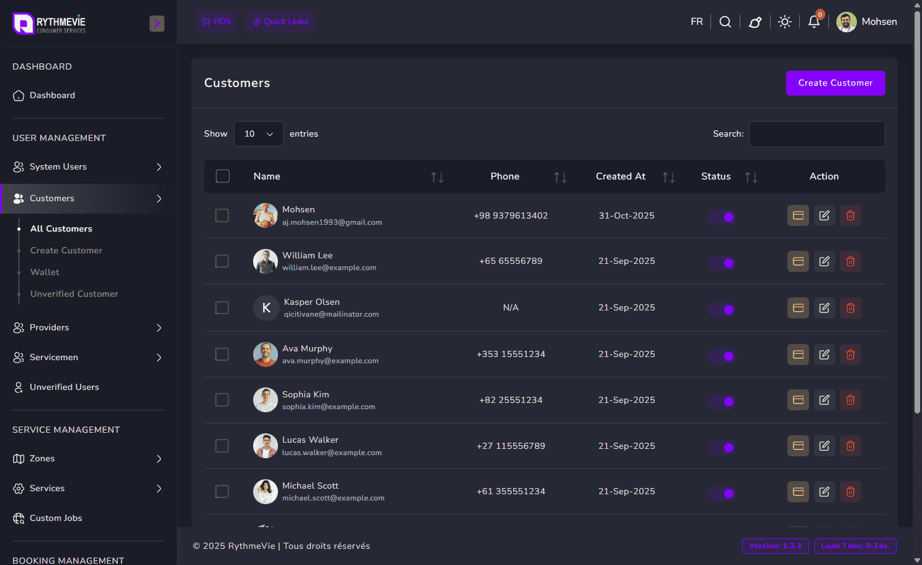Toggle status switch for Michael Scott
This screenshot has height=565, width=922.
coord(722,494)
